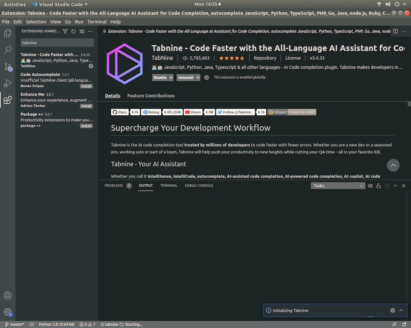Image resolution: width=411 pixels, height=328 pixels.
Task: Open Source Control view
Action: click(x=7, y=66)
